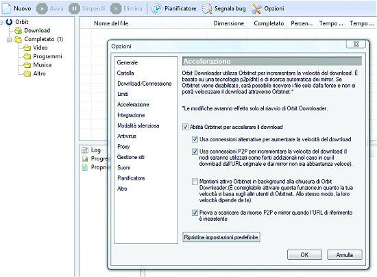Select the Orbit root logo icon
The height and width of the screenshot is (277, 377).
click(9, 22)
